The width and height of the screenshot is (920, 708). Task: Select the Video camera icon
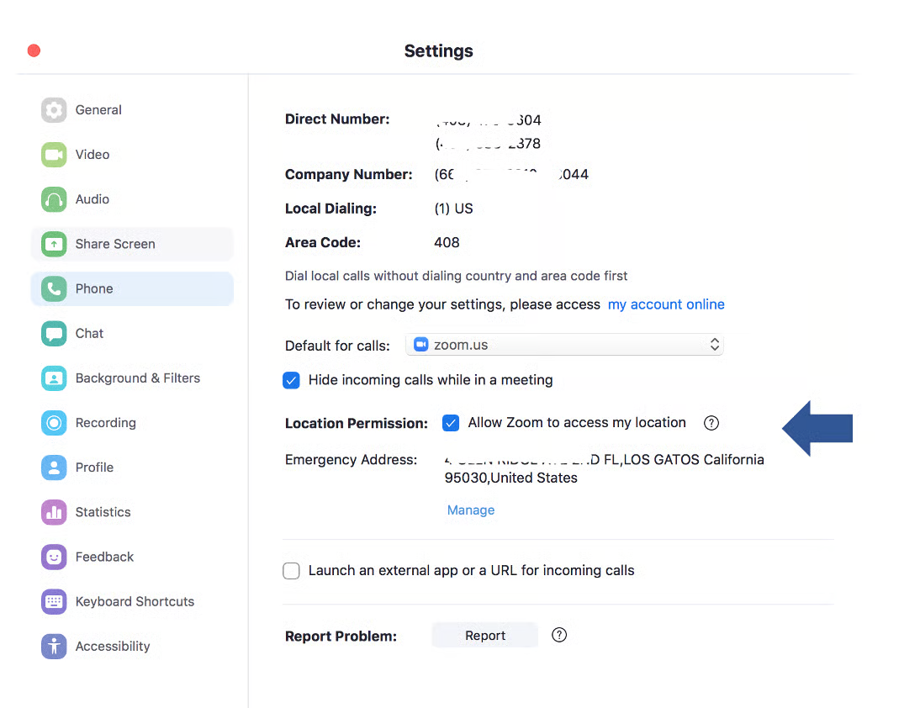(x=54, y=155)
